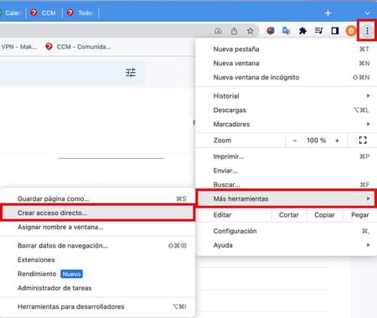Choose Nueva ventana de incógnito
Viewport: 377px width, 318px height.
point(287,77)
